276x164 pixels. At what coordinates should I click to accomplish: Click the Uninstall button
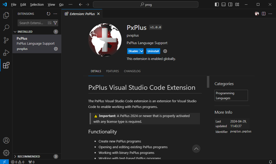153,51
